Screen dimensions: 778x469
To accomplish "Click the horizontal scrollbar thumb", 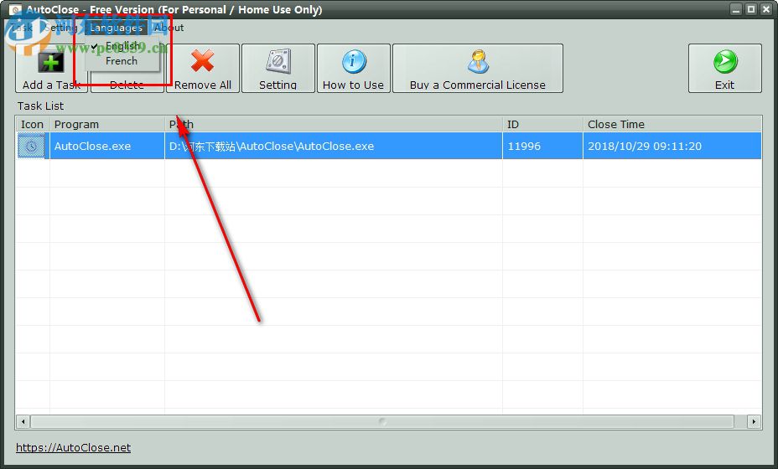I will (x=382, y=422).
